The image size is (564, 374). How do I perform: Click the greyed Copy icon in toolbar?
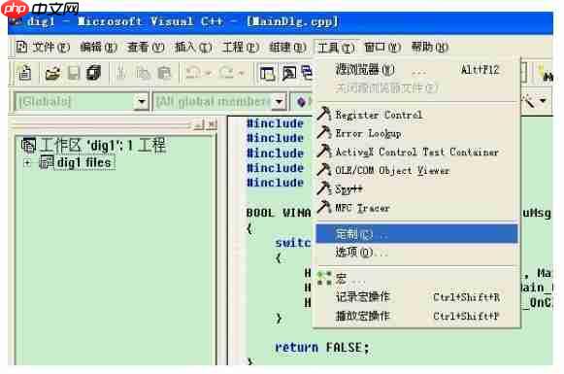coord(143,74)
